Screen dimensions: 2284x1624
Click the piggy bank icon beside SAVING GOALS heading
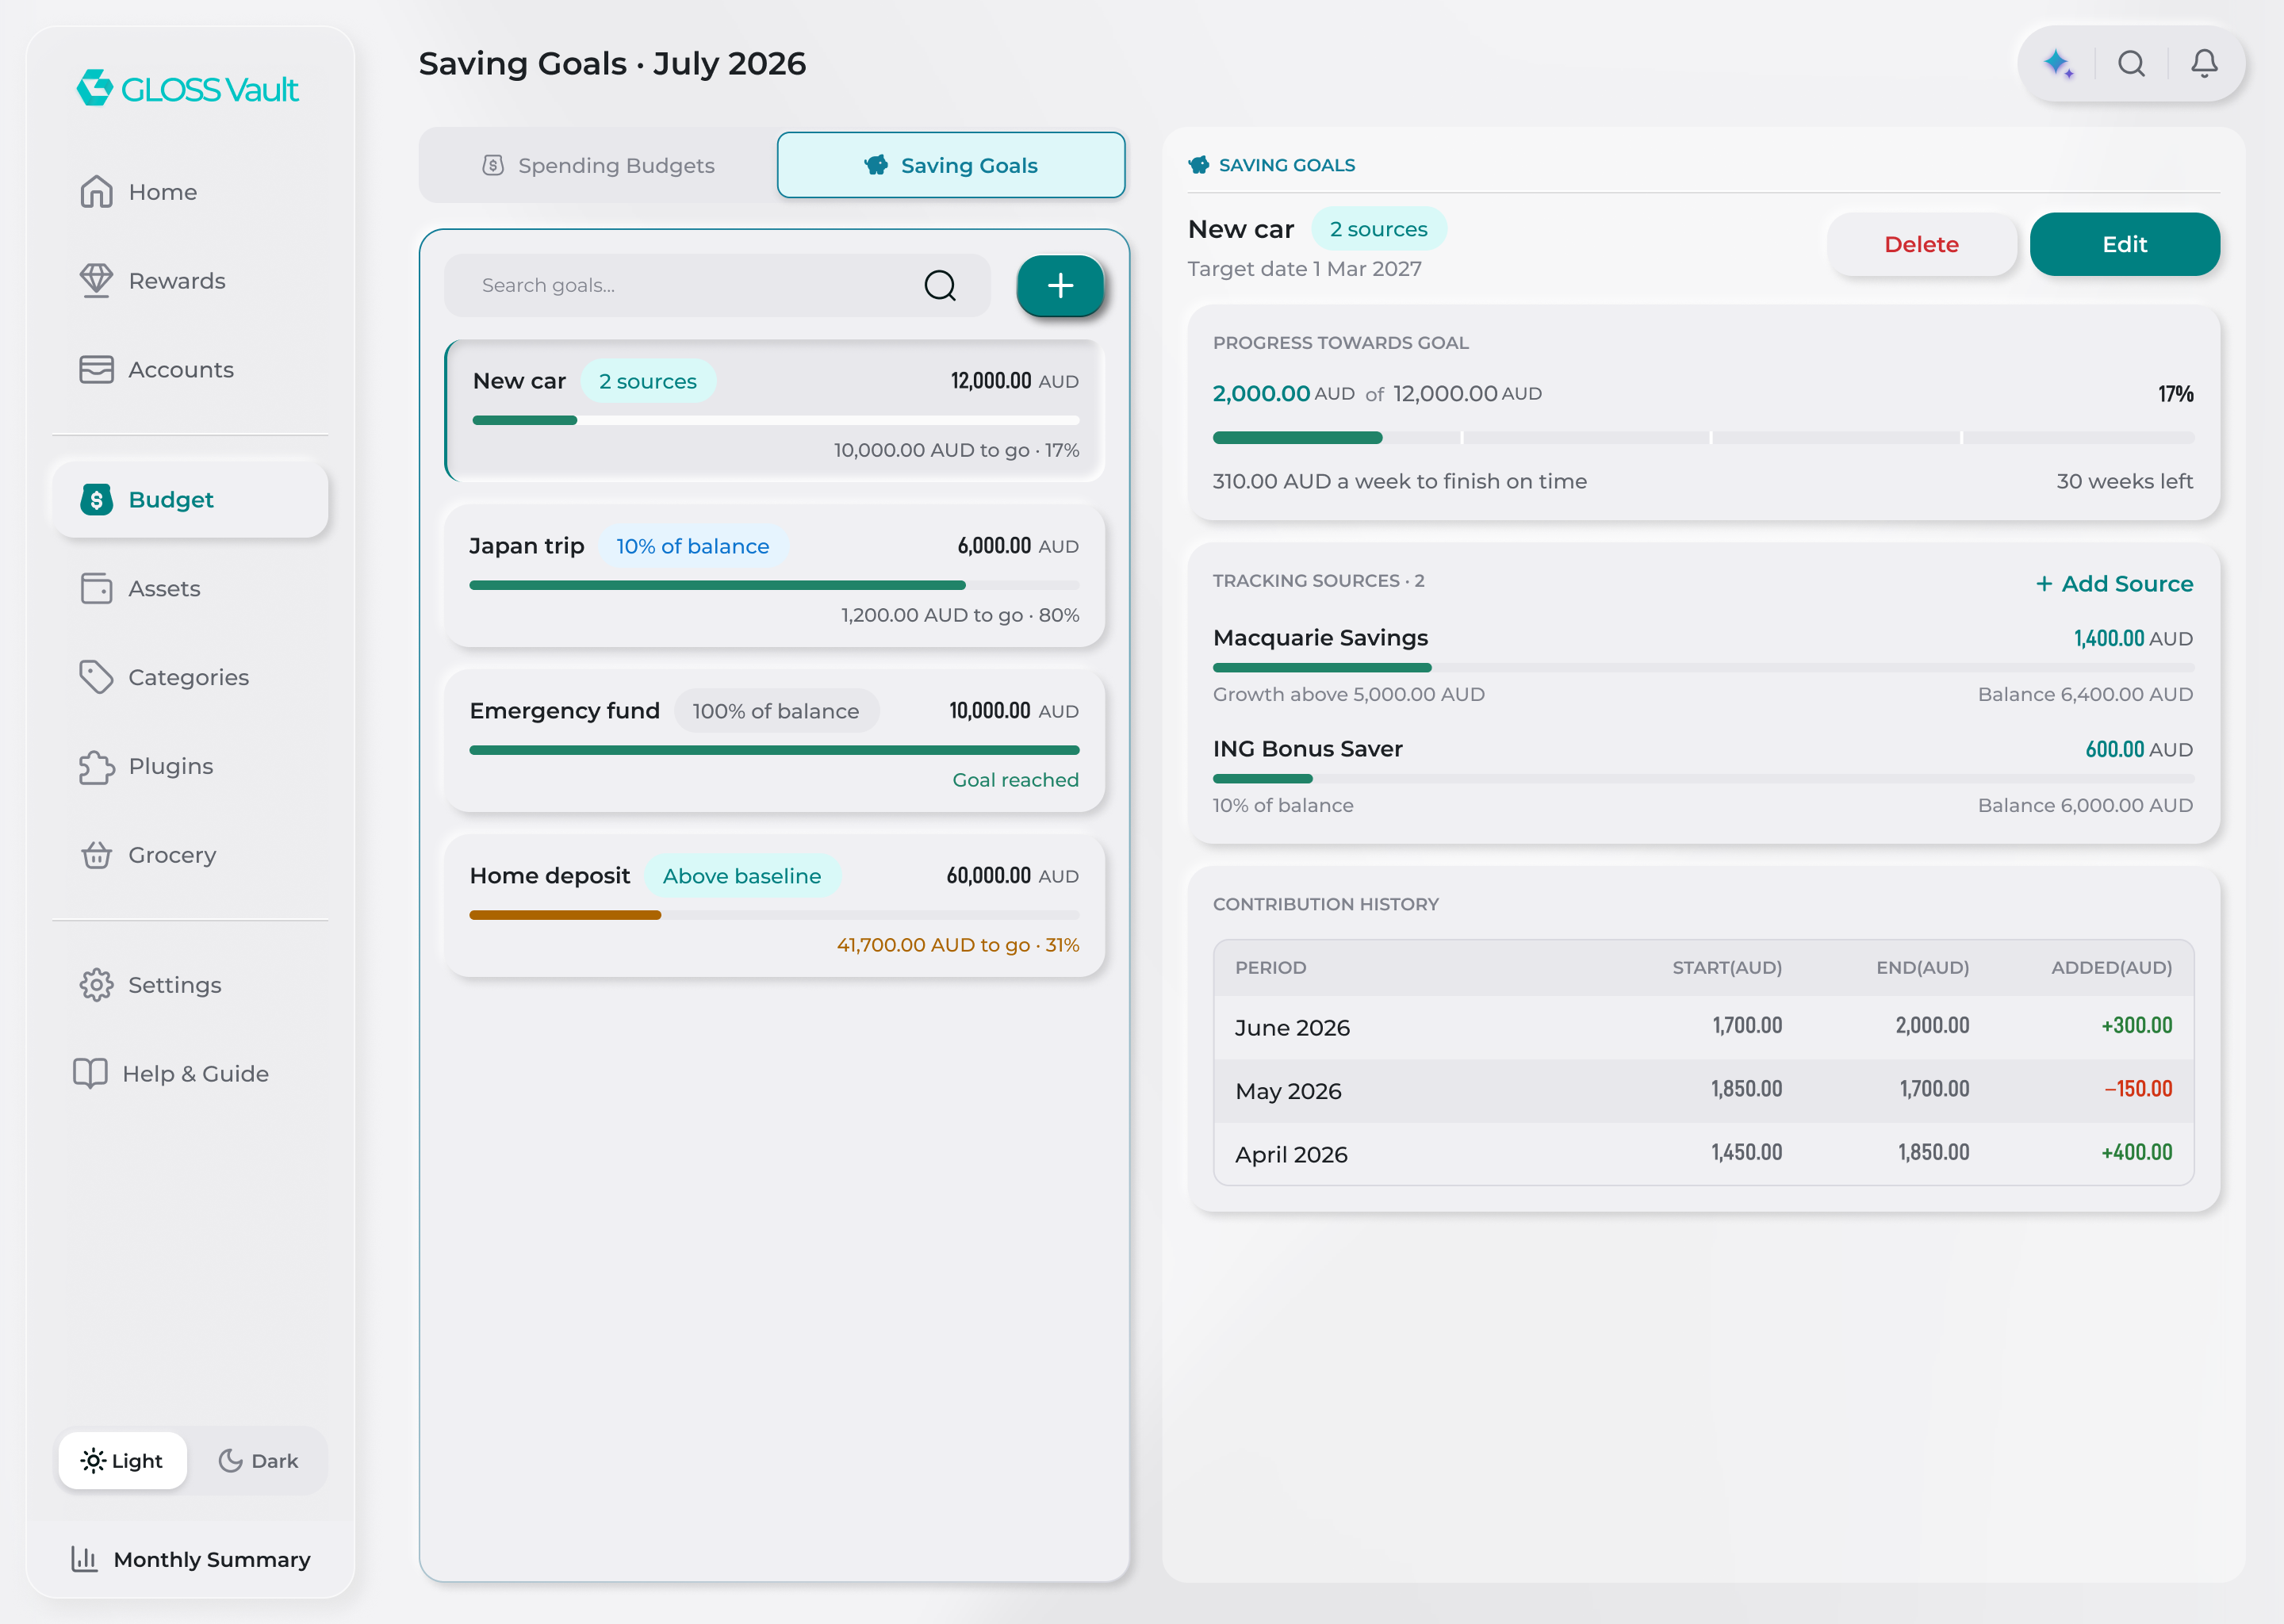(1198, 165)
